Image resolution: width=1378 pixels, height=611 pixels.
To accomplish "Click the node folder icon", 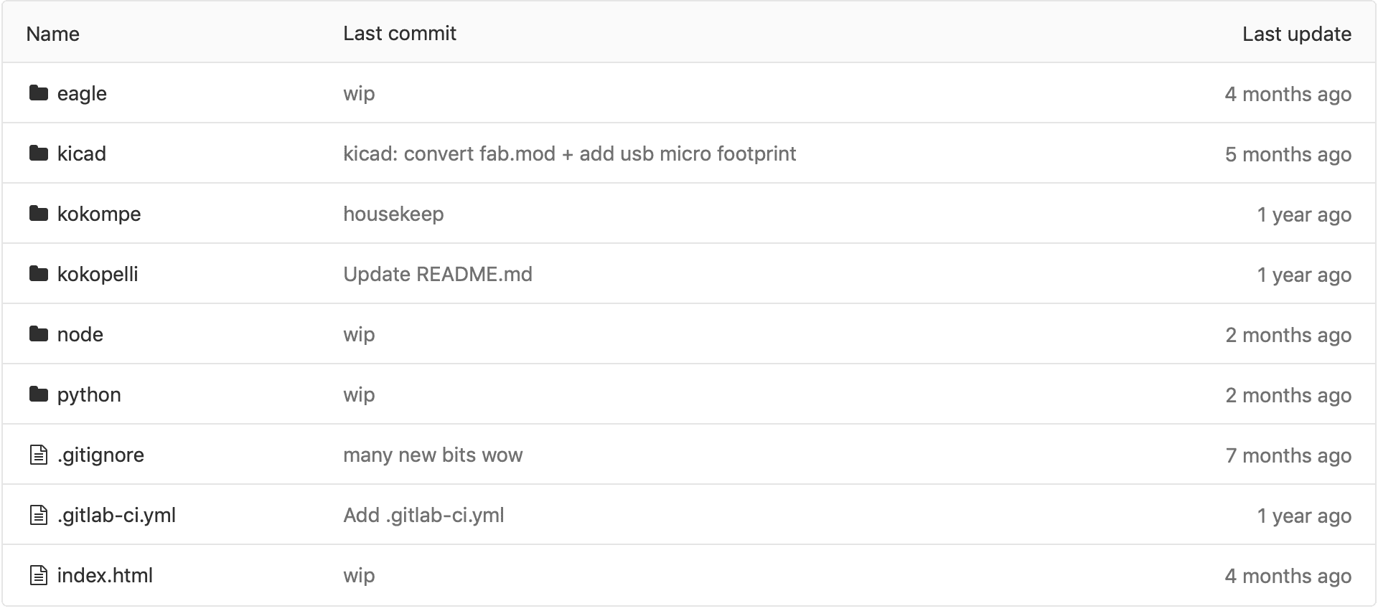I will point(39,334).
